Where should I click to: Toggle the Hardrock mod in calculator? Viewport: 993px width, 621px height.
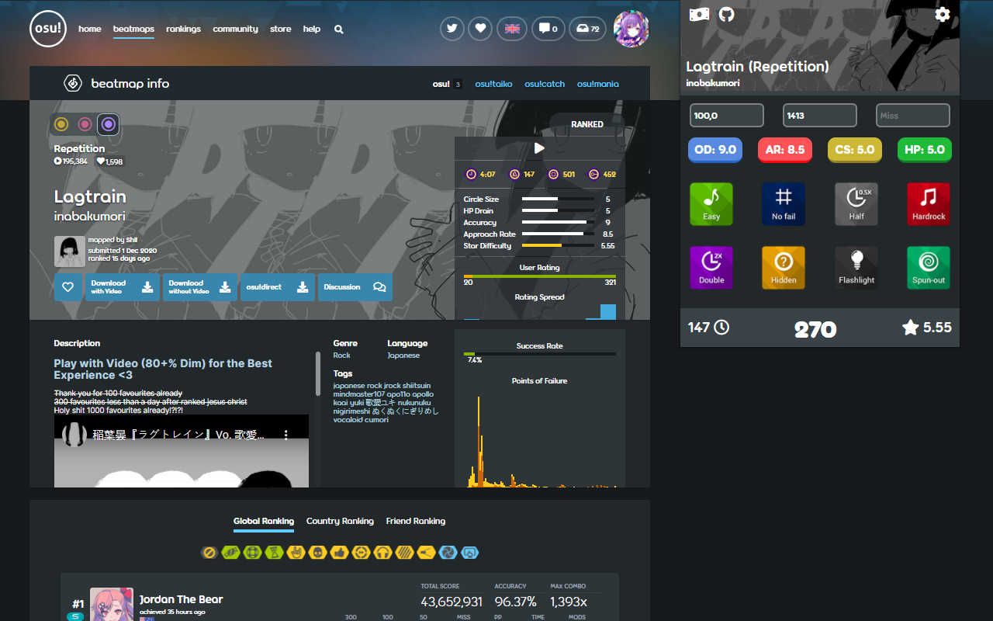point(929,204)
